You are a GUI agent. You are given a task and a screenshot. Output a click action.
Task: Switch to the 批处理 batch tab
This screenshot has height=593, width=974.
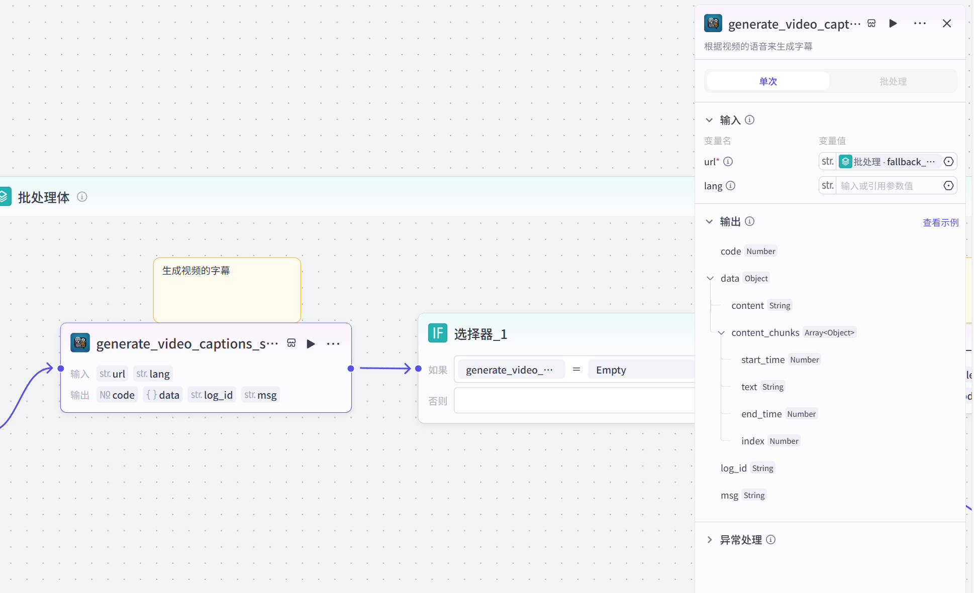[x=893, y=81]
